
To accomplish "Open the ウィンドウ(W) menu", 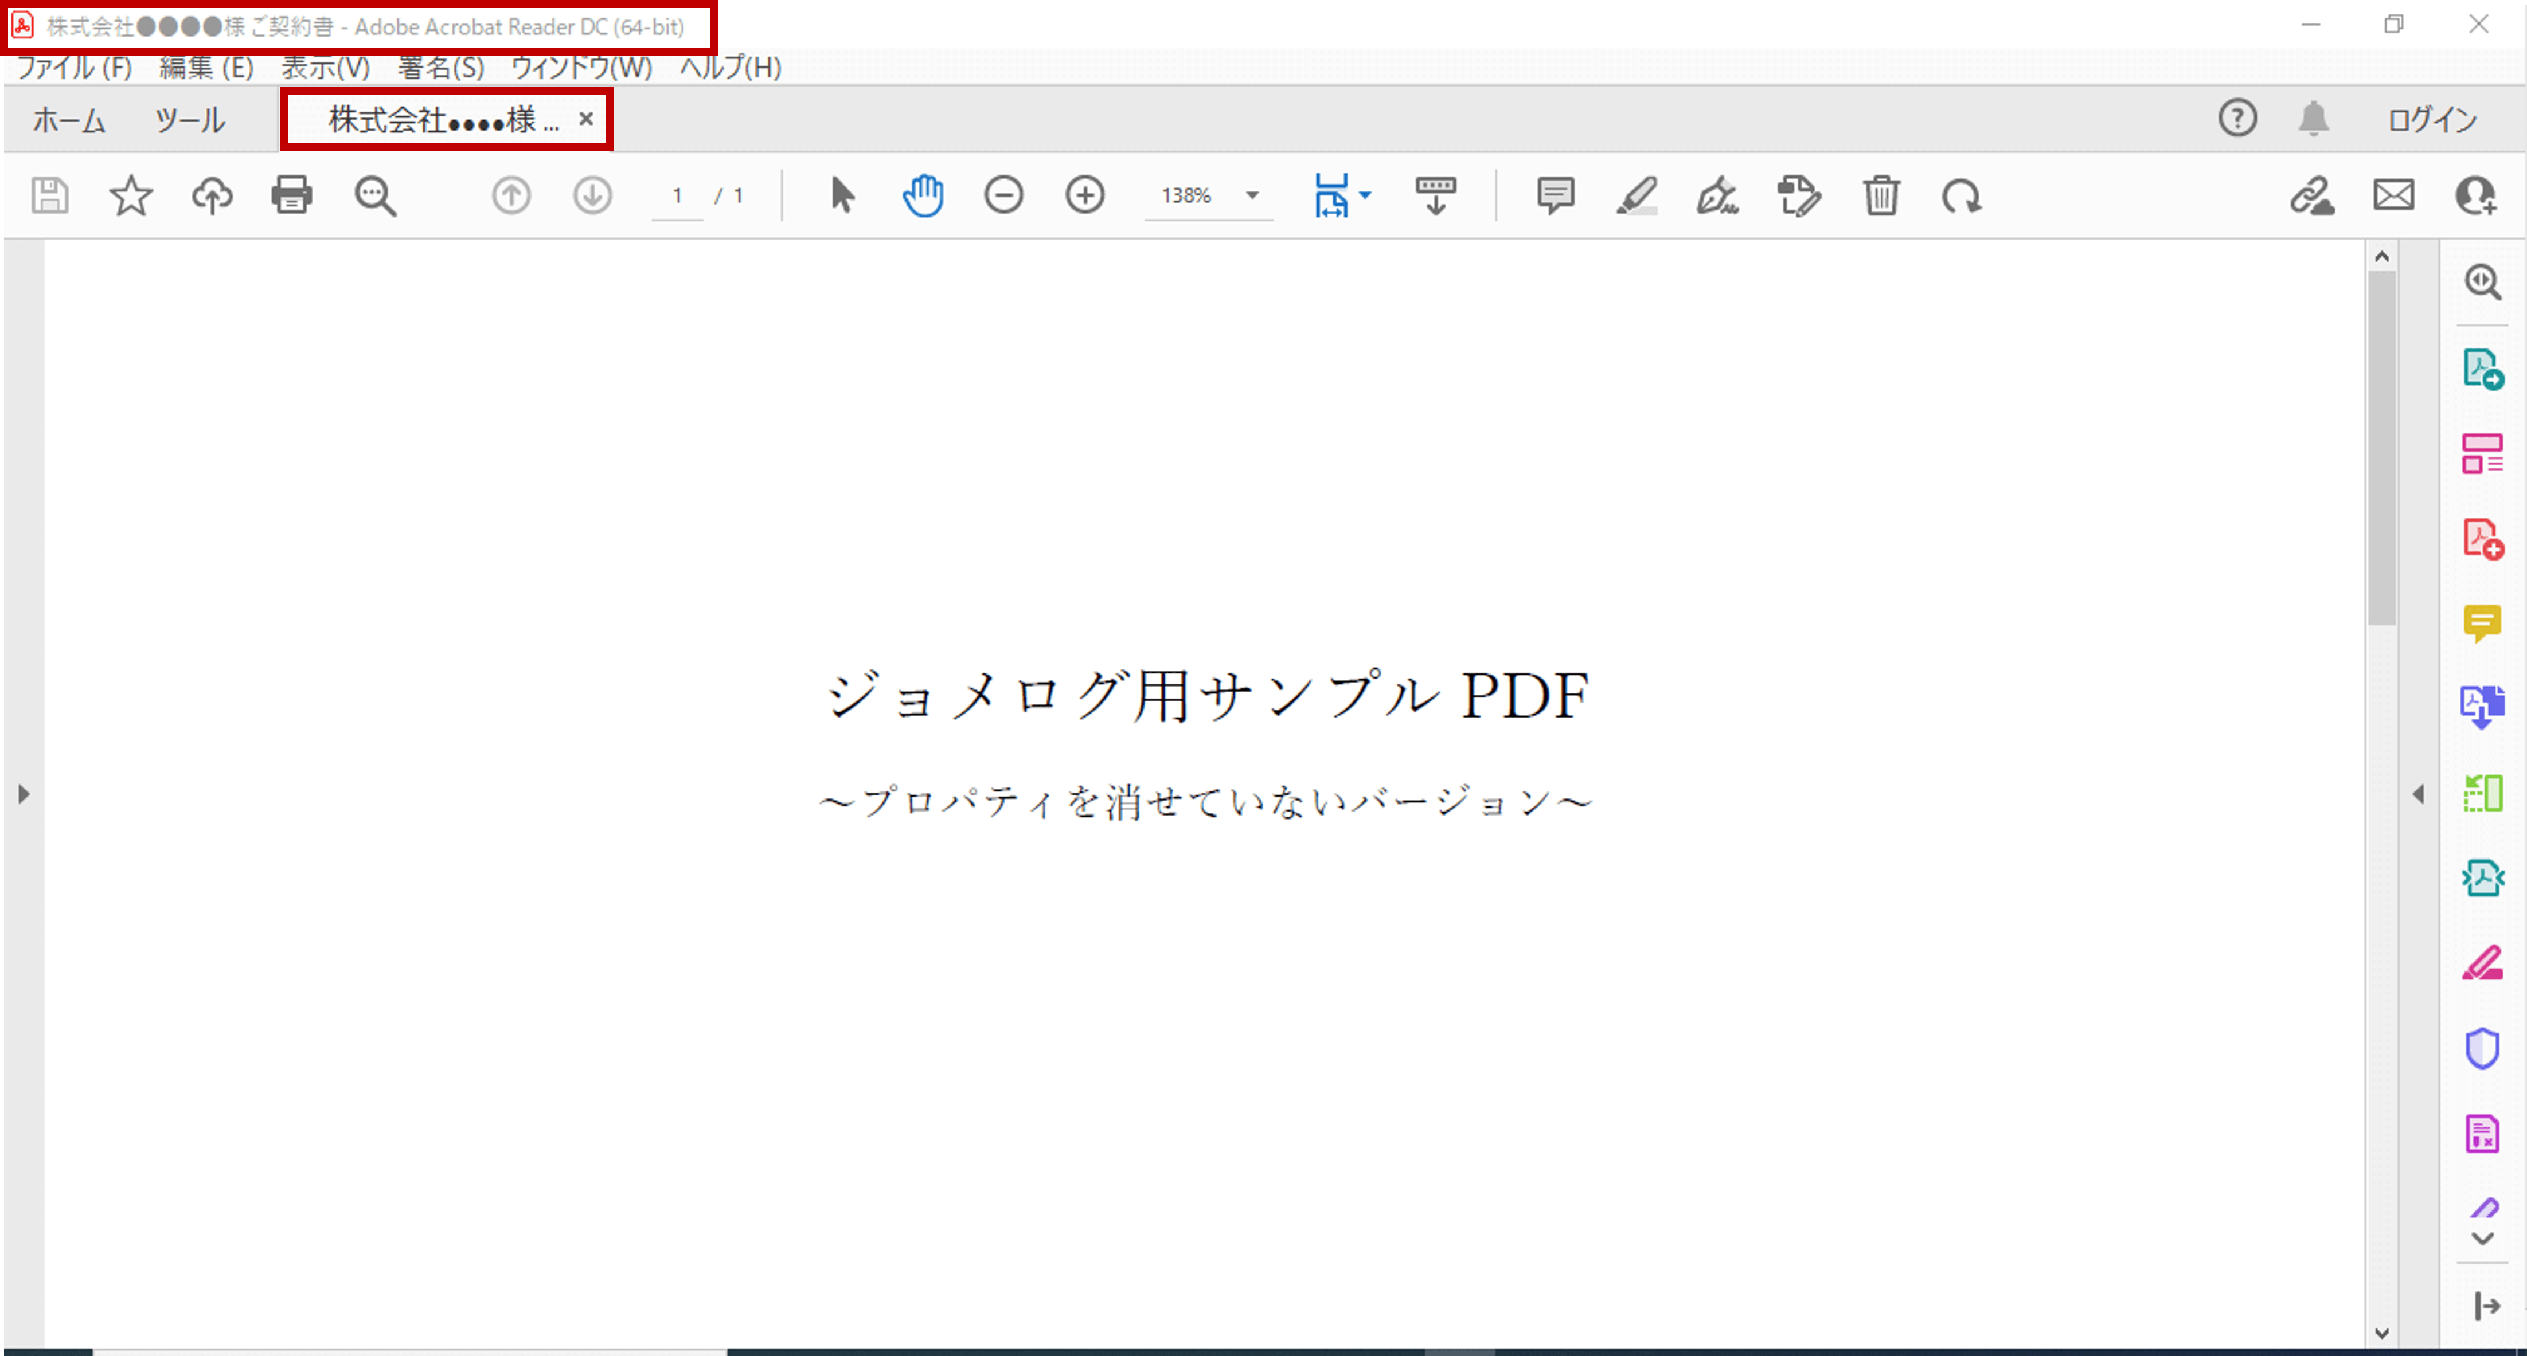I will (x=581, y=68).
